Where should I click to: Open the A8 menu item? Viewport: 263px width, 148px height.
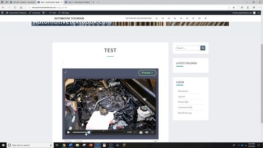(x=199, y=18)
